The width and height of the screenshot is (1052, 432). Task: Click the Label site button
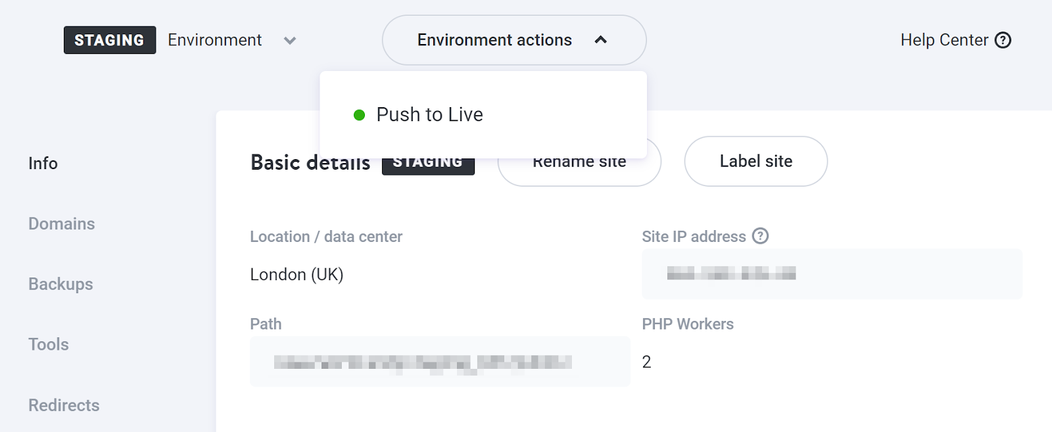[755, 161]
